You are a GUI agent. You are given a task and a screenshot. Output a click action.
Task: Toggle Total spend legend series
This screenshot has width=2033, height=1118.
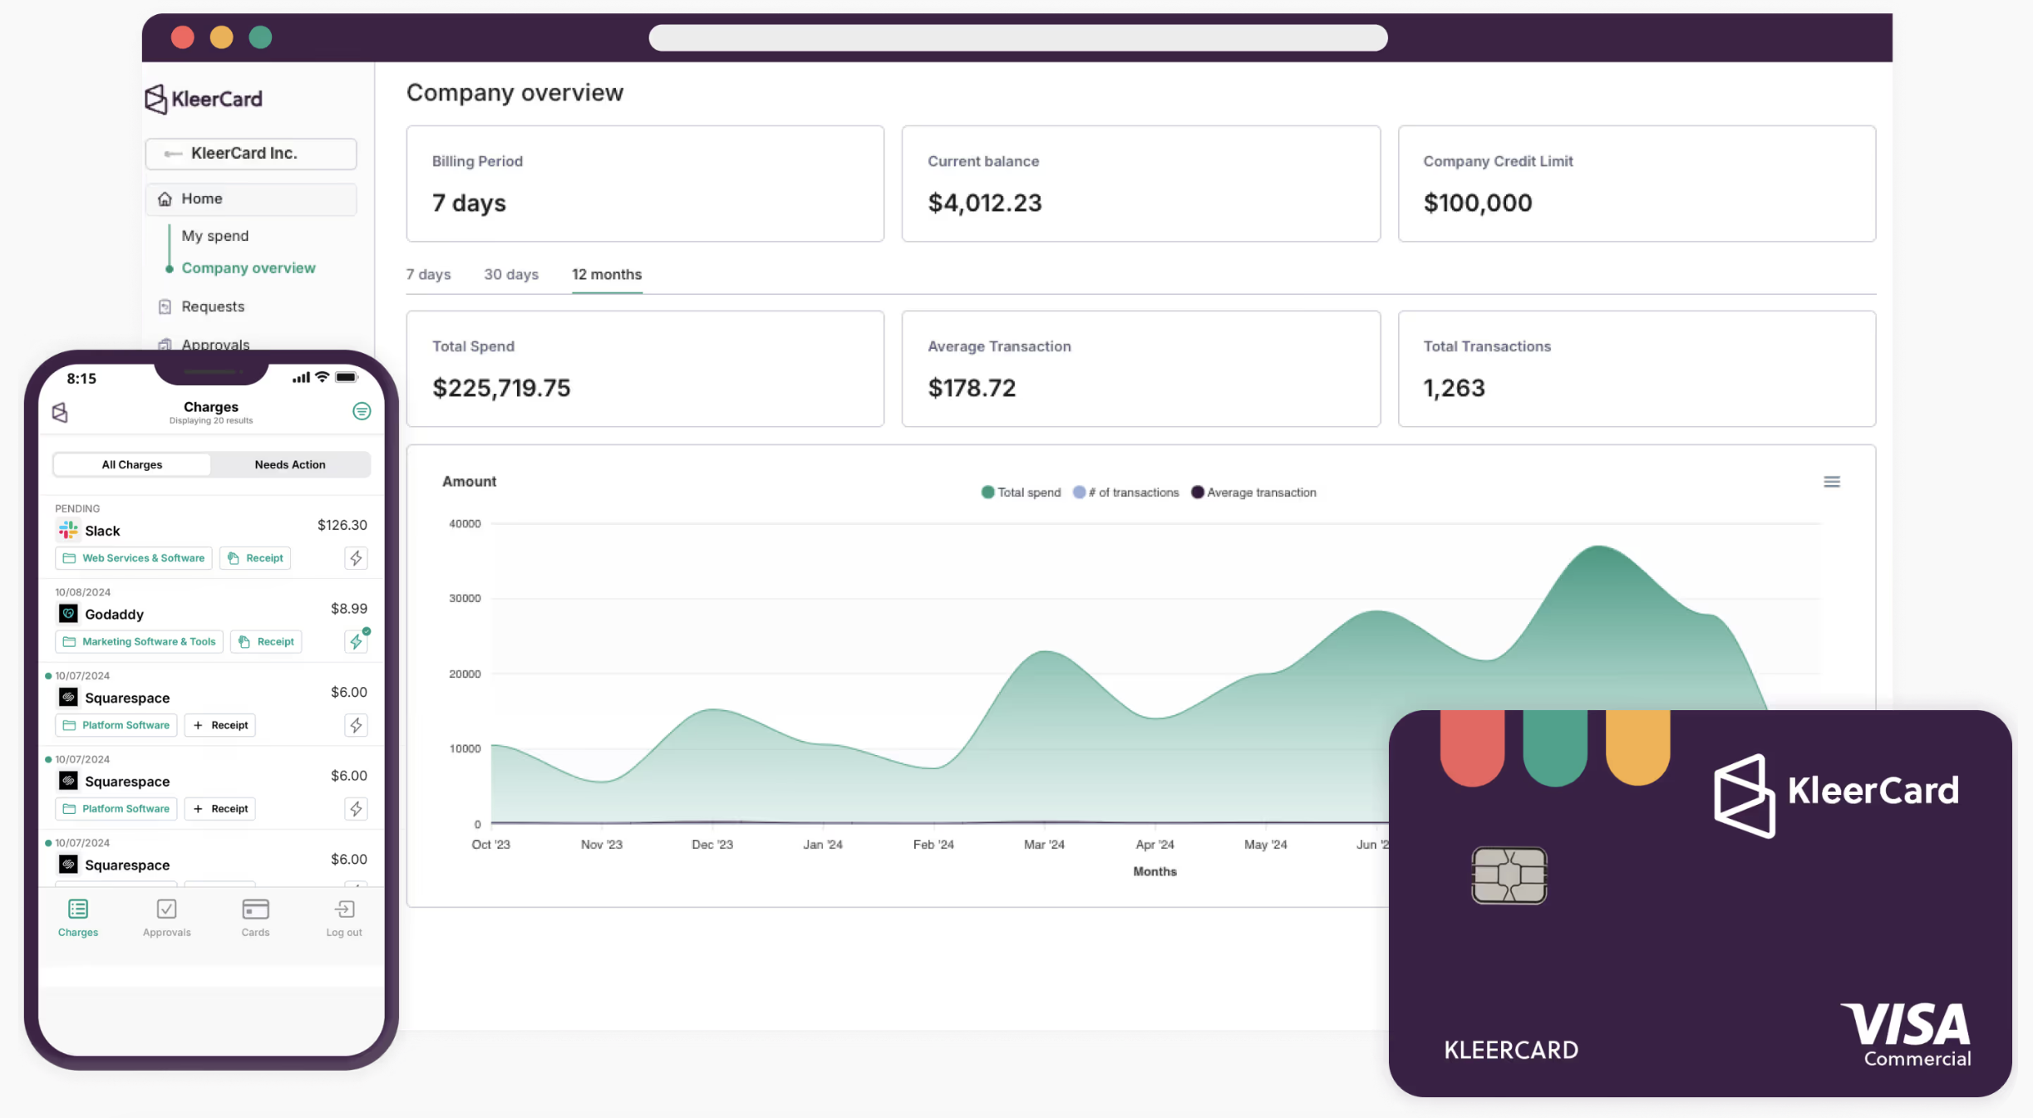point(1021,493)
